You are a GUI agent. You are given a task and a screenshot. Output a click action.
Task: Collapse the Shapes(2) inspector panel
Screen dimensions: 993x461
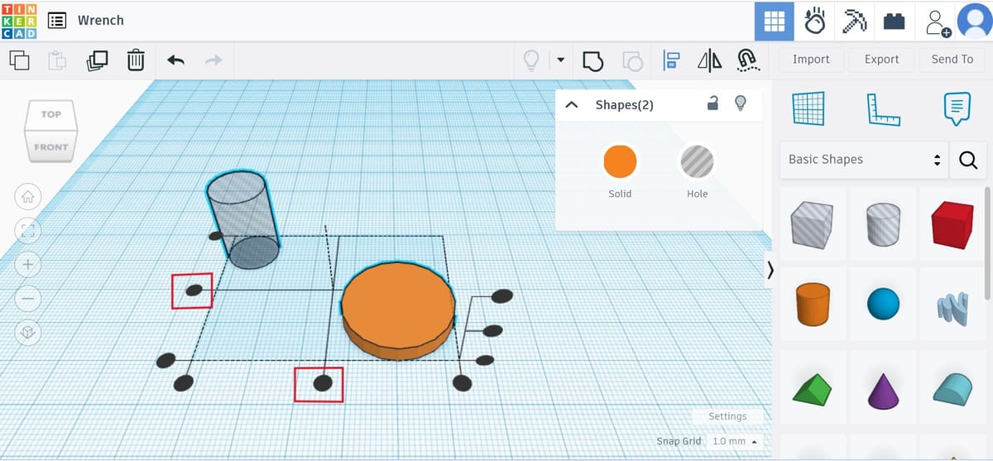(571, 105)
